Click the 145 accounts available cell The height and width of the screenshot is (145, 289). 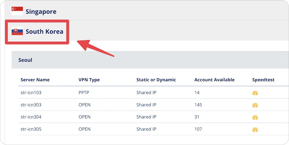pyautogui.click(x=198, y=105)
